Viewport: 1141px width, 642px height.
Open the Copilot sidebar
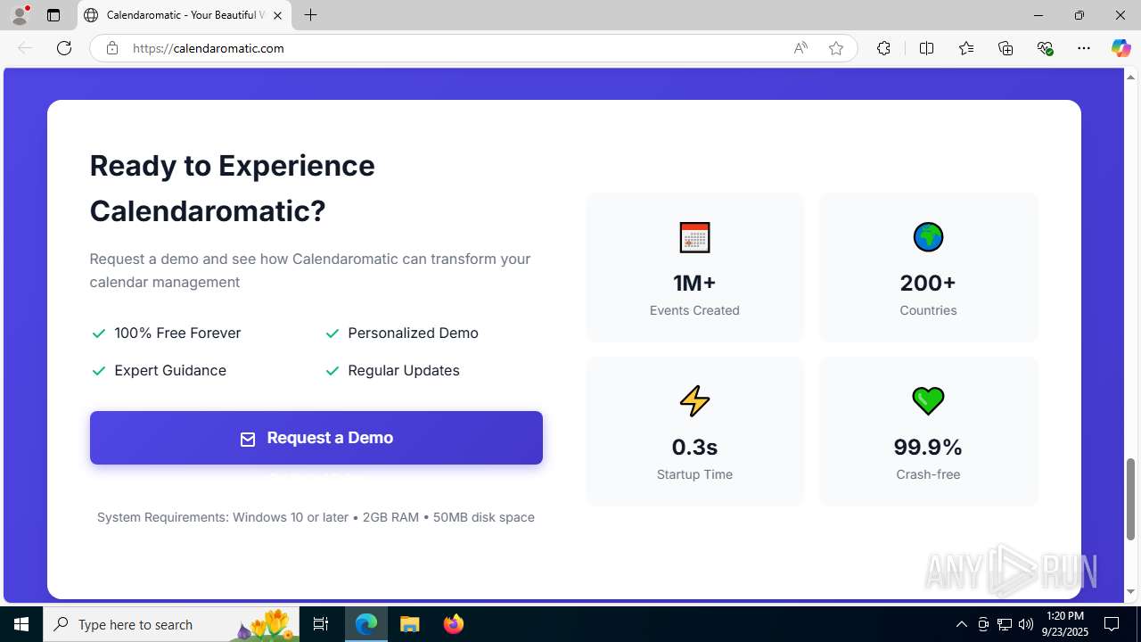pyautogui.click(x=1120, y=48)
